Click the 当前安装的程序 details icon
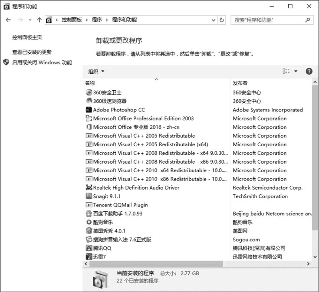The image size is (319, 292). (x=100, y=279)
